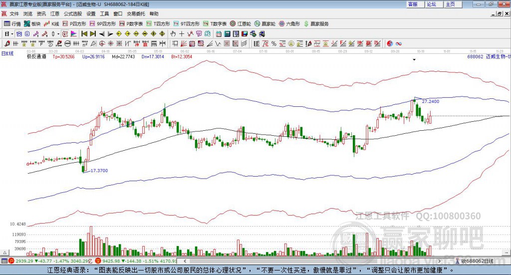Open the T数字表 number table

tap(215, 24)
